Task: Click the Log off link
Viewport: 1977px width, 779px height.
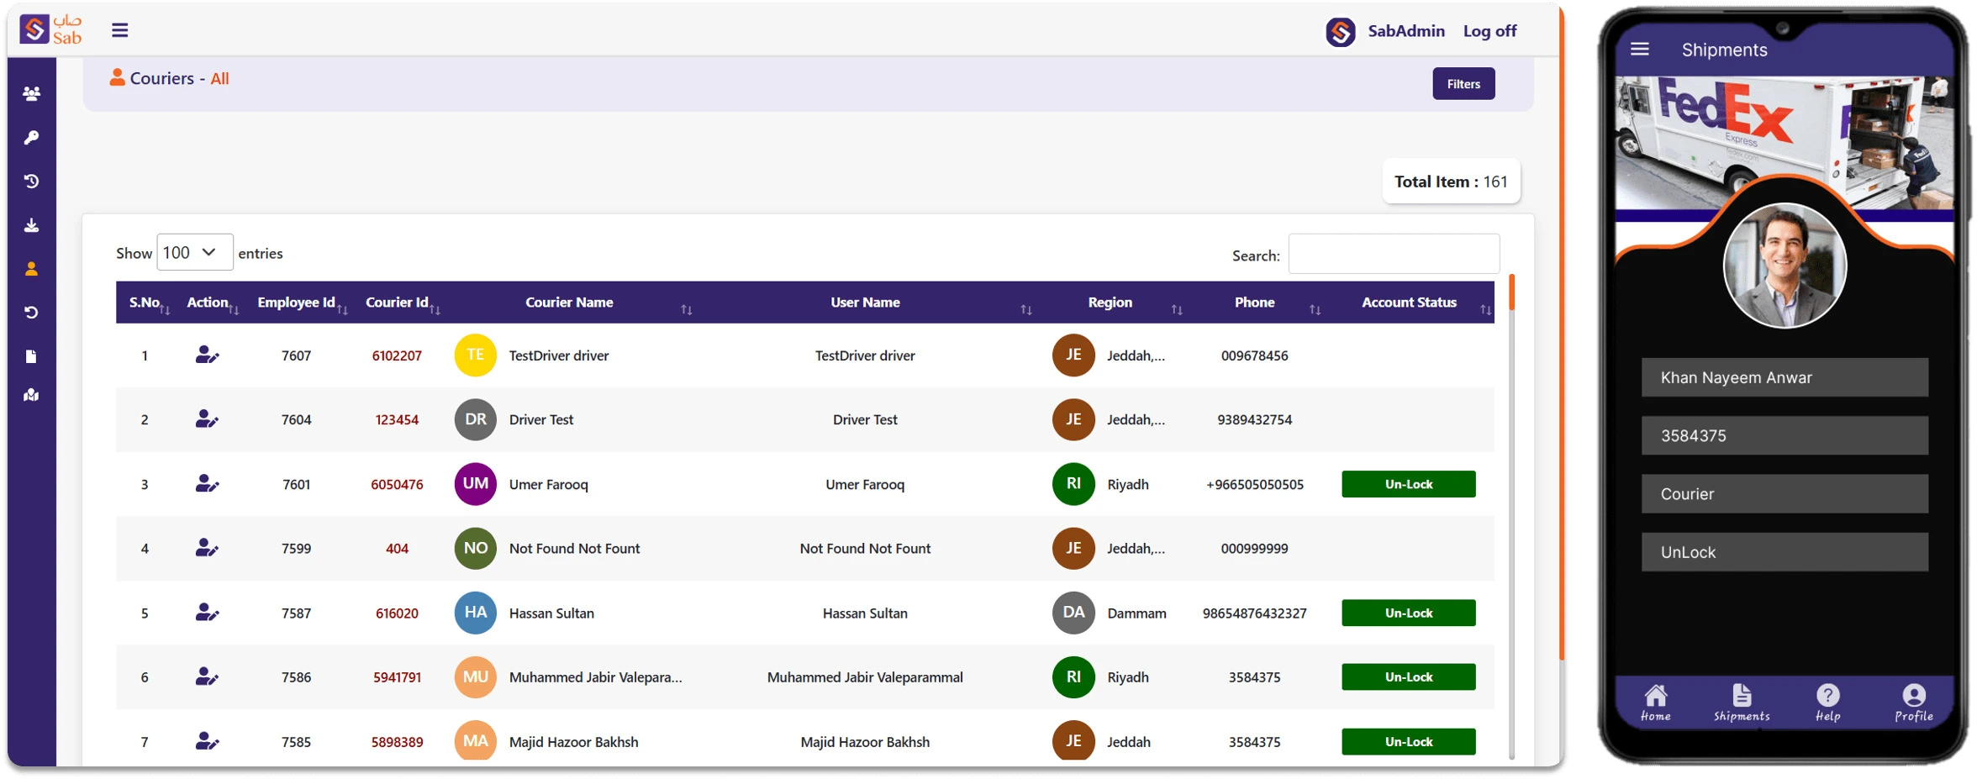Action: pyautogui.click(x=1489, y=31)
